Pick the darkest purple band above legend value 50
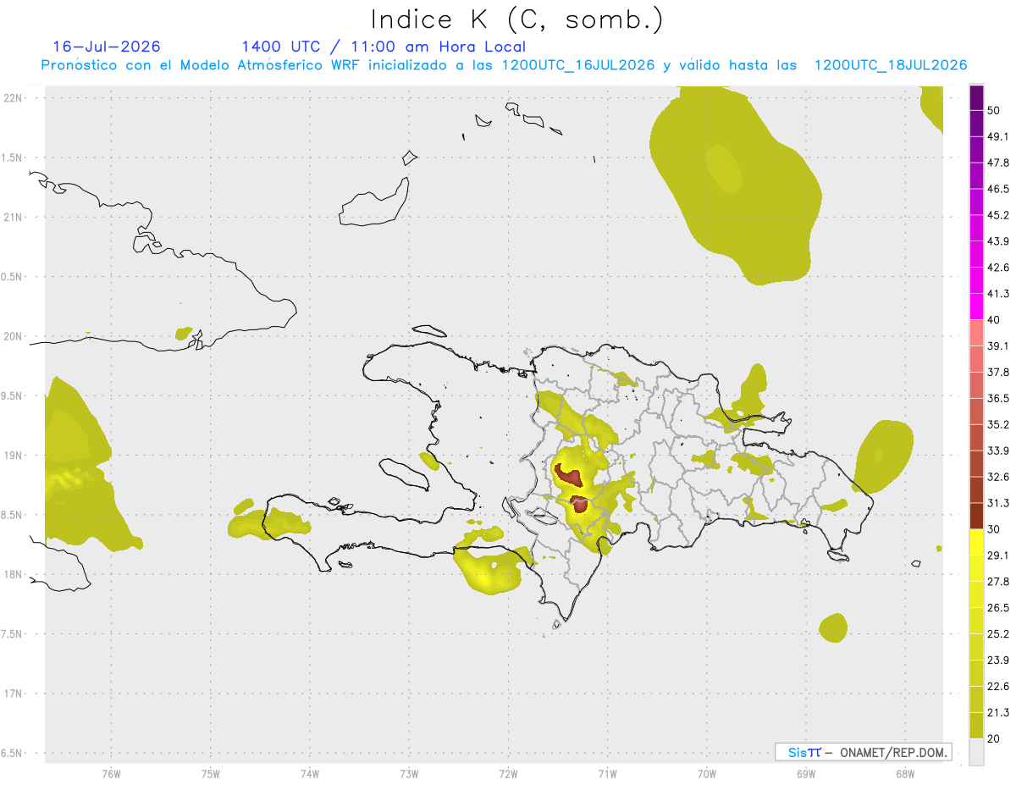Image resolution: width=1016 pixels, height=785 pixels. 976,98
